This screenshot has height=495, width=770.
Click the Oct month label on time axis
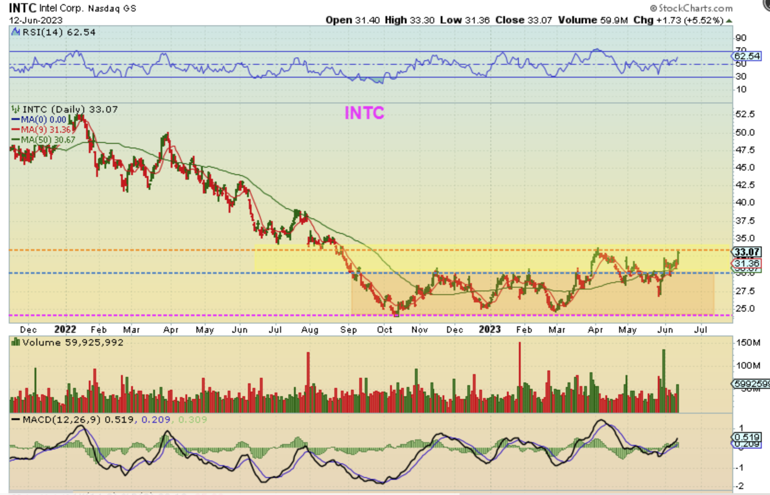pos(385,330)
